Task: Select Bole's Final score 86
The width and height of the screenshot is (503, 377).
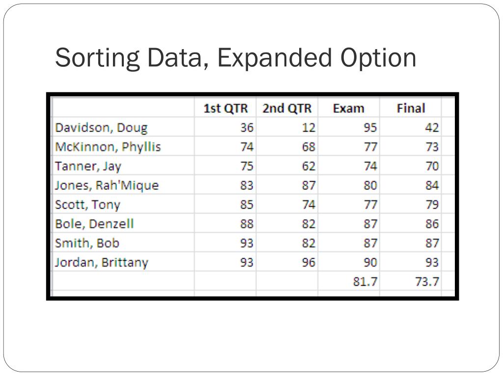Action: coord(411,223)
